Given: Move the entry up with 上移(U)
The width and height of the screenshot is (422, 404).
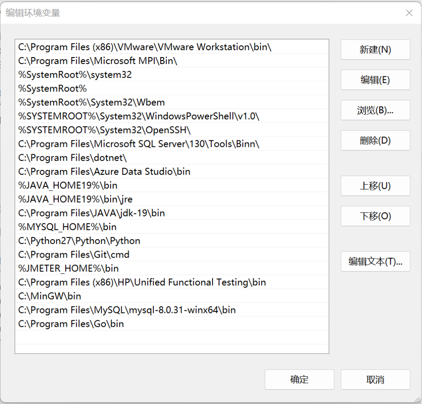Looking at the screenshot, I should (x=375, y=186).
